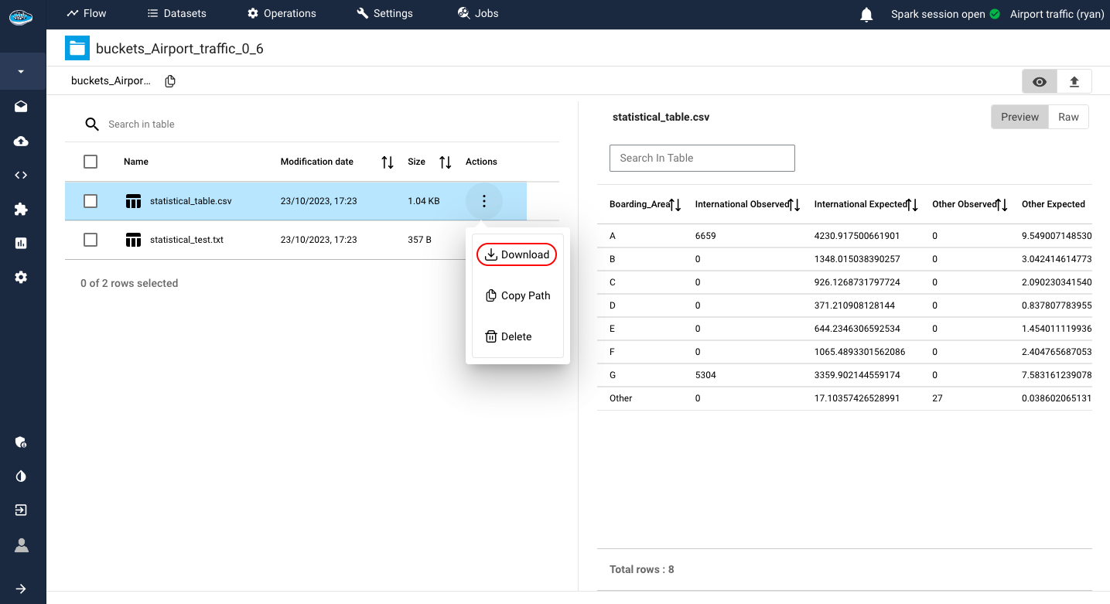Click the Search In Table field
This screenshot has height=604, width=1110.
coord(702,158)
